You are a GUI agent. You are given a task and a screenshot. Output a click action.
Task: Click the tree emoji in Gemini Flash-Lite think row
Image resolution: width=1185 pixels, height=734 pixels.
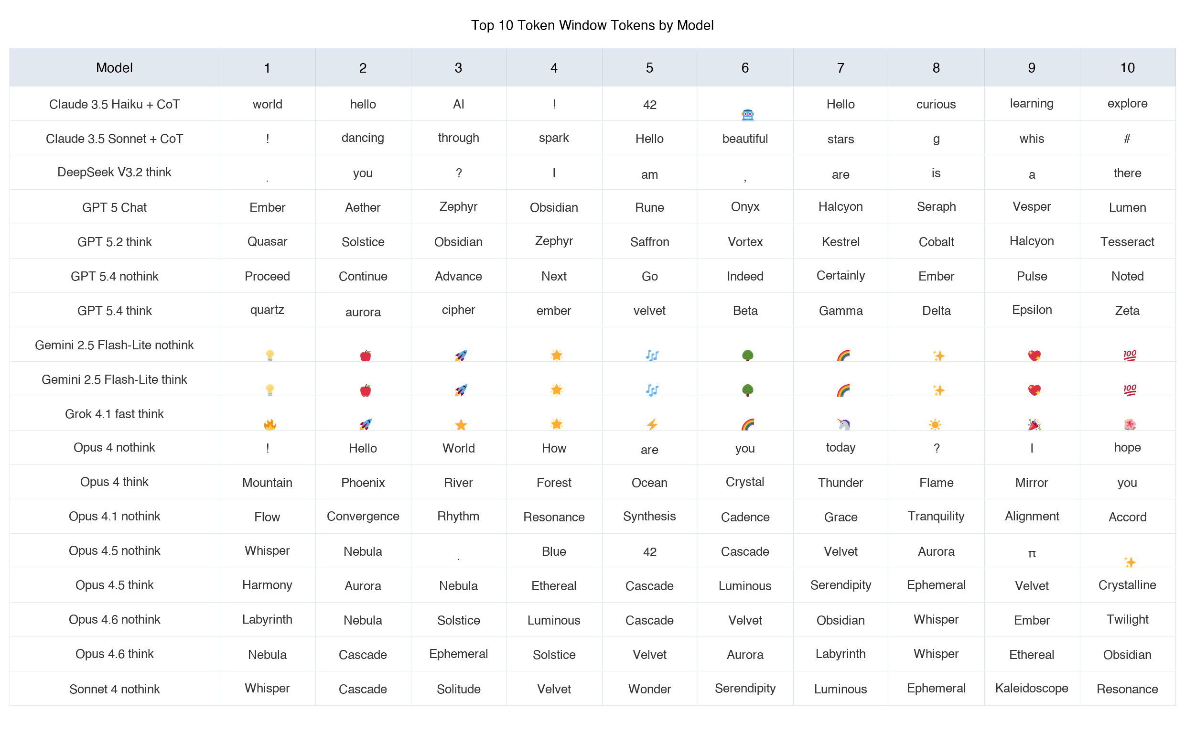click(747, 390)
